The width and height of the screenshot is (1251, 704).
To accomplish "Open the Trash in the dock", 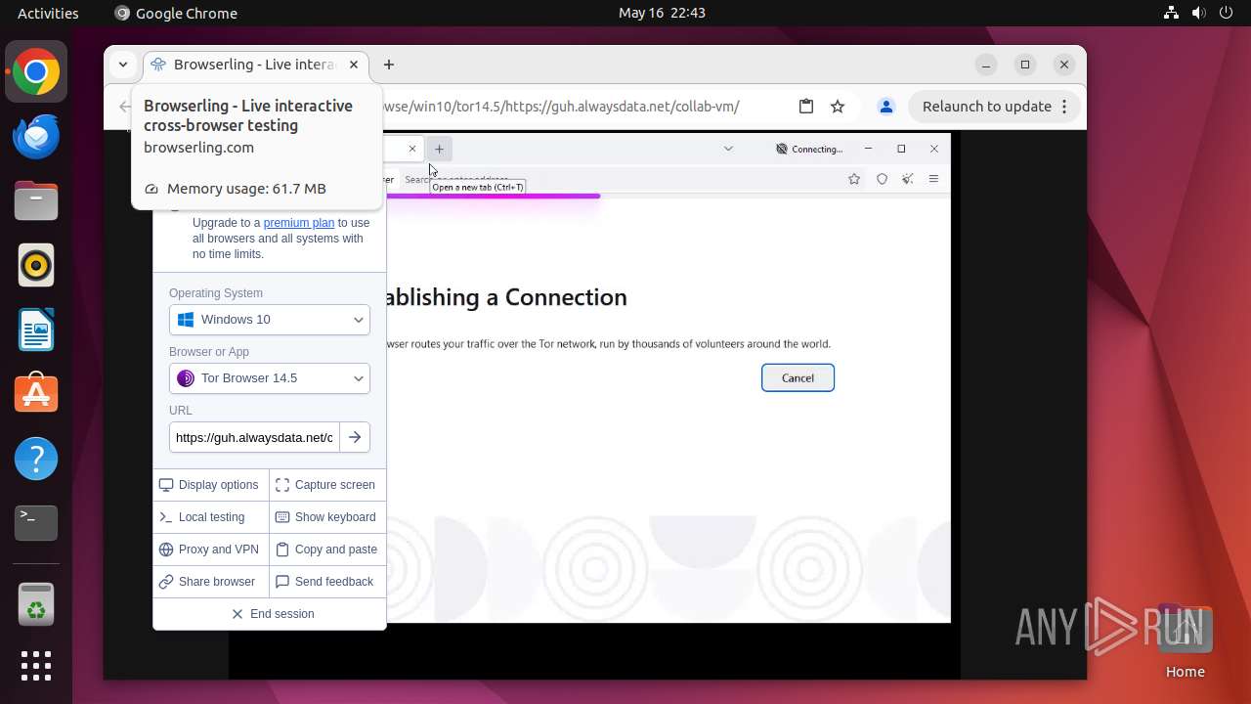I will tap(36, 604).
